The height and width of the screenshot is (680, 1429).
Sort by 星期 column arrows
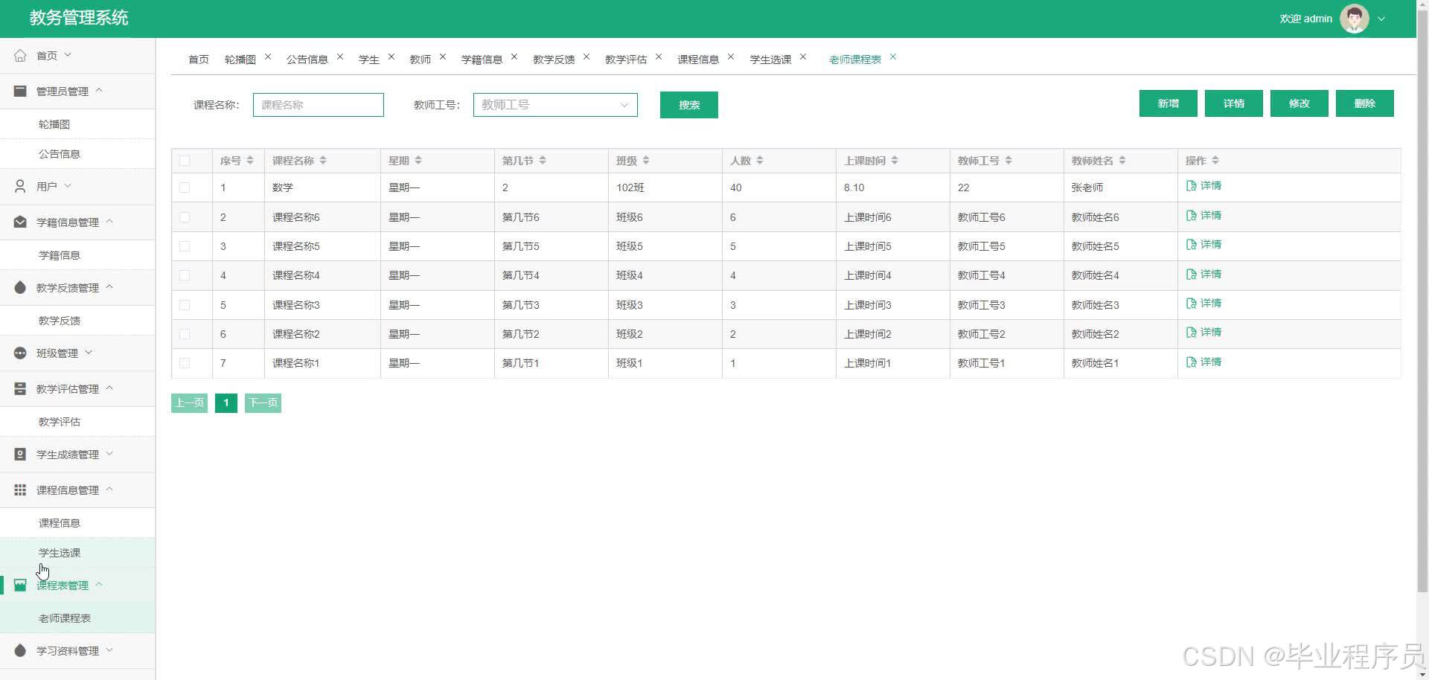point(418,161)
